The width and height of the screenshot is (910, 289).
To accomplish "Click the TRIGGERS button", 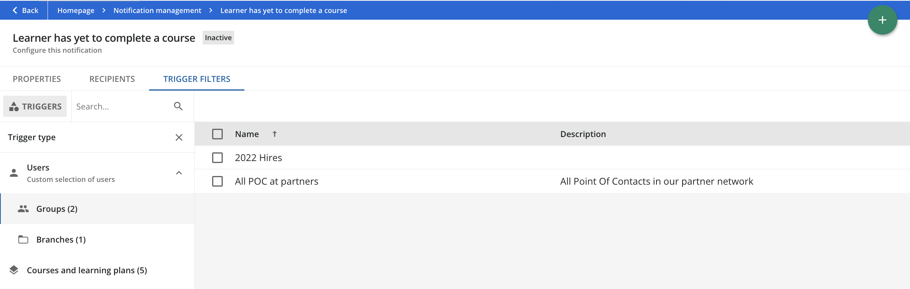I will pos(35,106).
